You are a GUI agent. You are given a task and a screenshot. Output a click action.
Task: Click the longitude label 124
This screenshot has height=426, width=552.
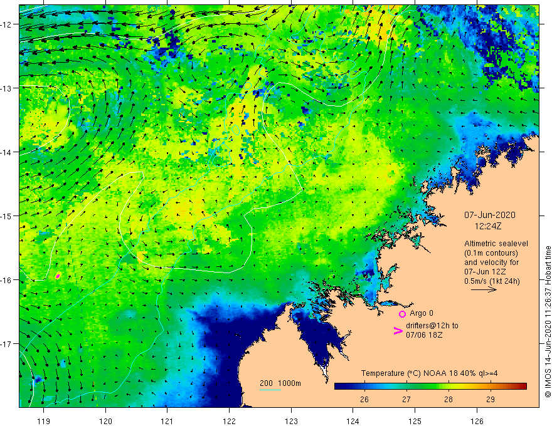coord(353,421)
